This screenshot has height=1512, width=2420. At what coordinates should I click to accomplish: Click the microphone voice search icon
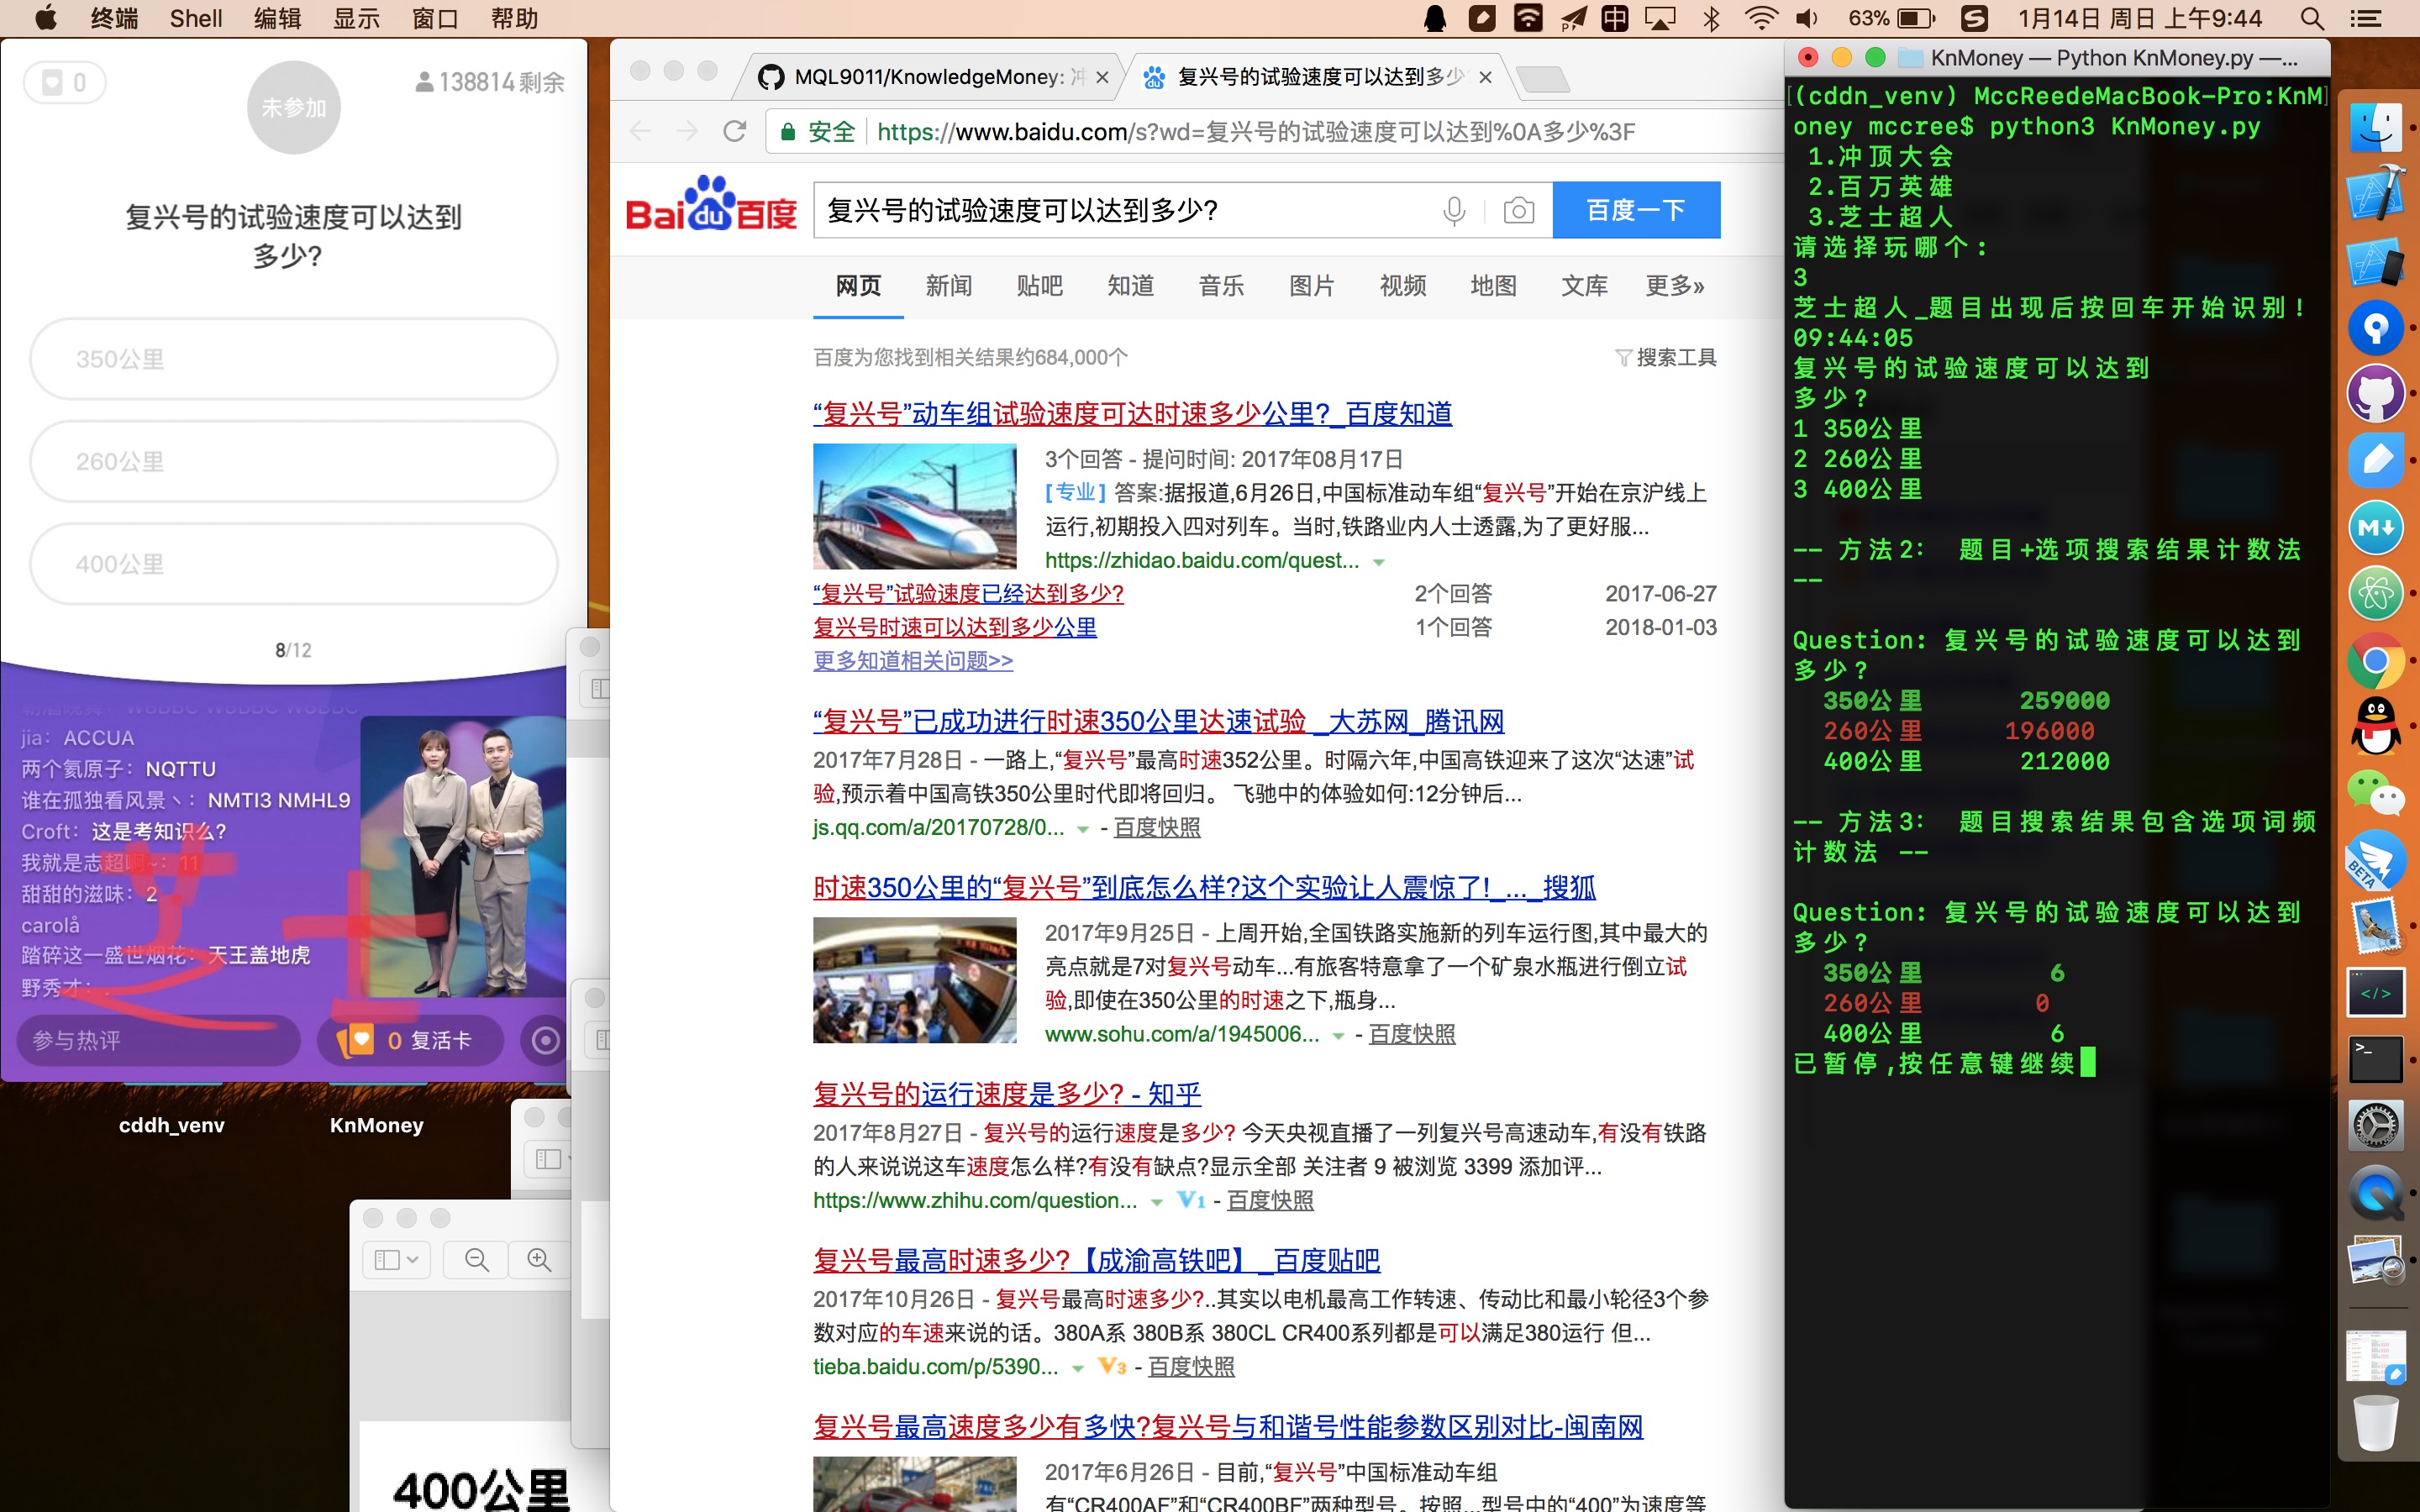pyautogui.click(x=1454, y=210)
